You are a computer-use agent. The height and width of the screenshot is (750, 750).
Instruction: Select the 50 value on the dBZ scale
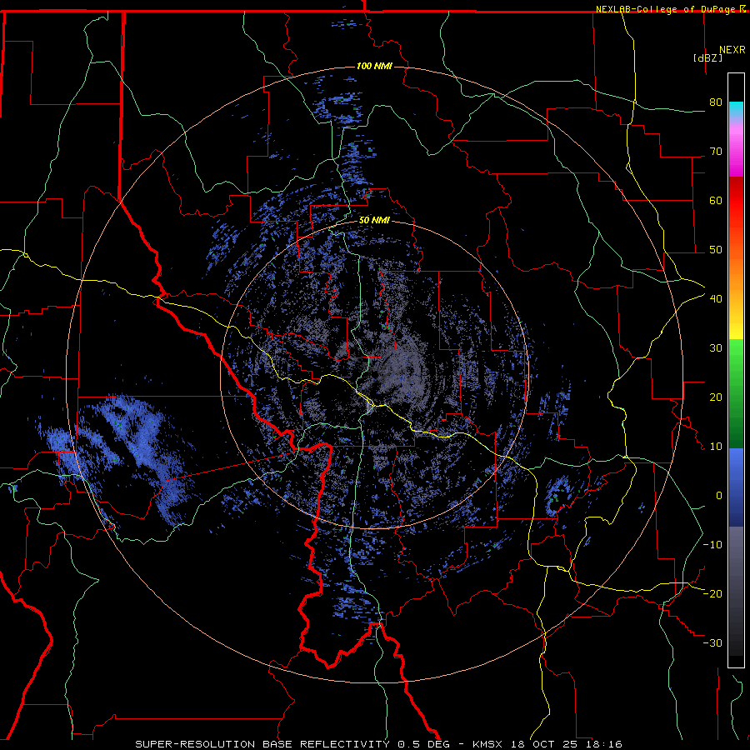(716, 250)
